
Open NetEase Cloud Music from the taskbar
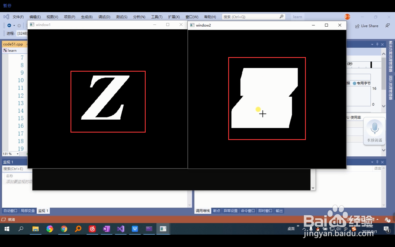pyautogui.click(x=92, y=229)
